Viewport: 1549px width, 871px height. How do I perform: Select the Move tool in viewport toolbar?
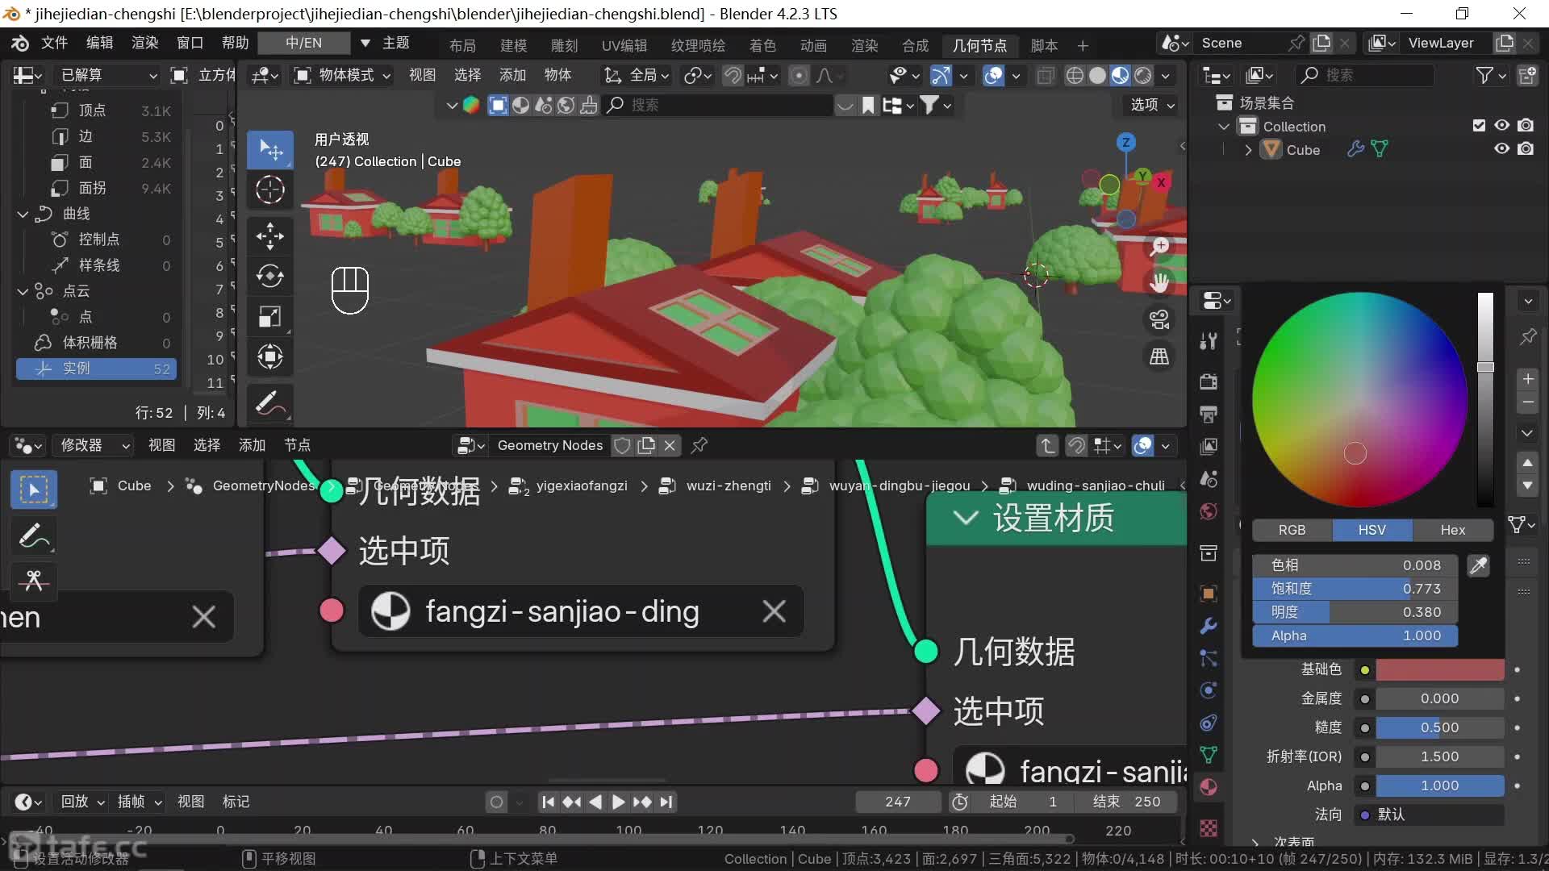coord(269,236)
